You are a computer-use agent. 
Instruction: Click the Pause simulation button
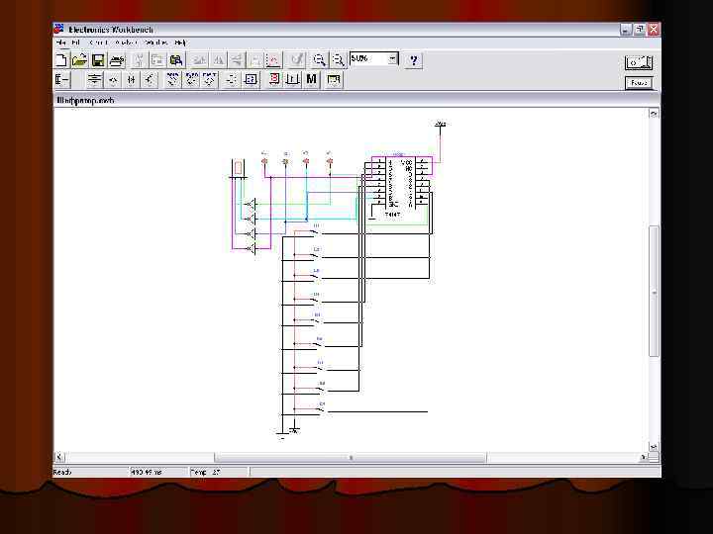[x=639, y=83]
